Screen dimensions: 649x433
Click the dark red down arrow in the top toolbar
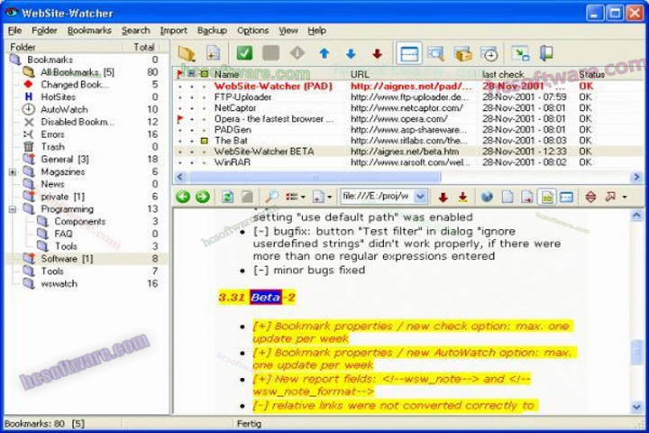click(377, 53)
